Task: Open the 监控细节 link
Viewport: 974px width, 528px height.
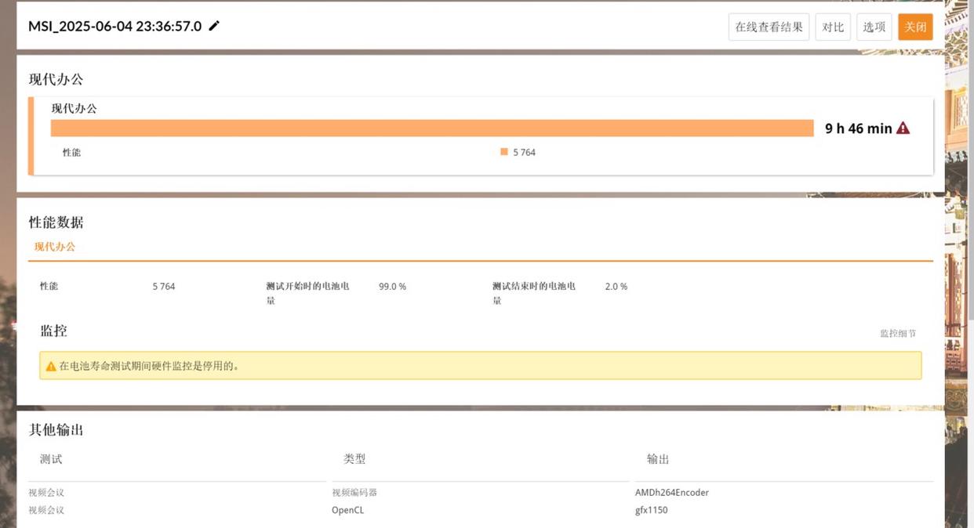Action: [x=898, y=334]
